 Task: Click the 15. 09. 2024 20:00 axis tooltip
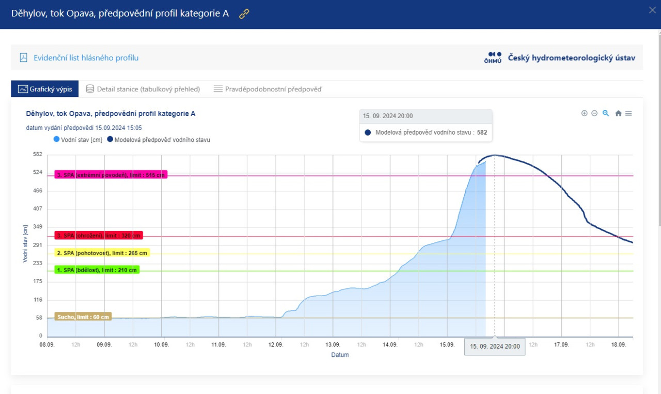(495, 347)
